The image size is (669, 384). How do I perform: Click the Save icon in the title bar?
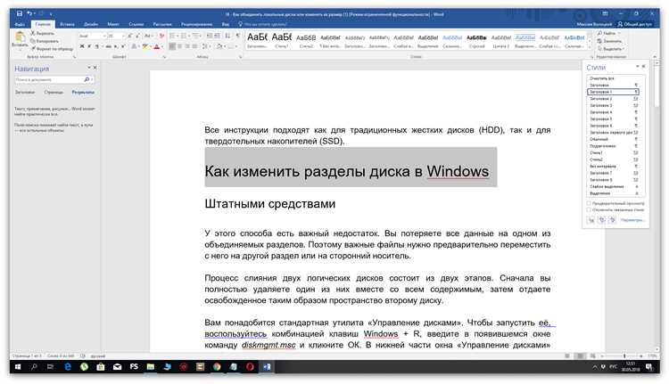coord(20,13)
